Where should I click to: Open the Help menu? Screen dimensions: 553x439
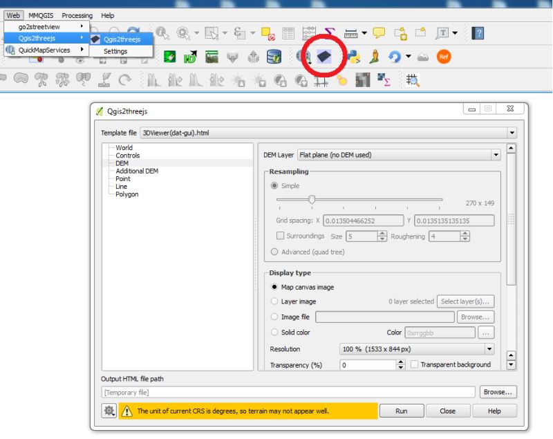pos(107,15)
